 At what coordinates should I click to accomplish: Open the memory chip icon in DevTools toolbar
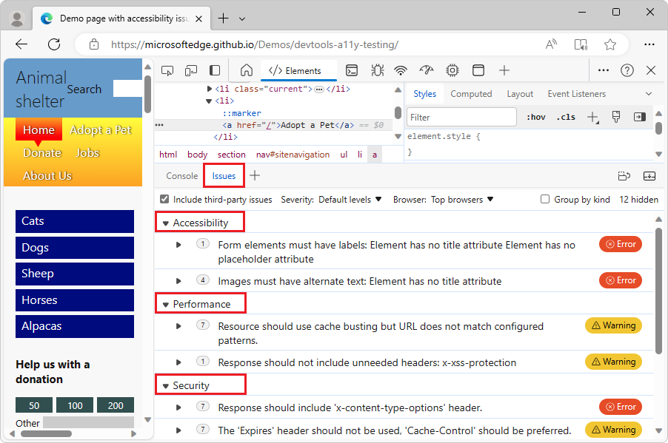coord(452,70)
